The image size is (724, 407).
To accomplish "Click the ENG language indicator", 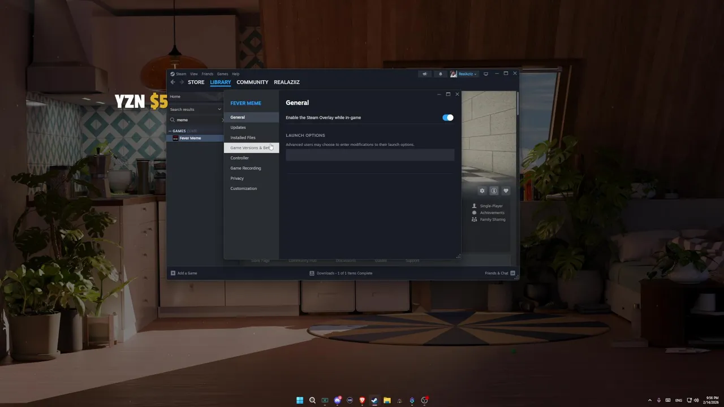I will [x=679, y=400].
